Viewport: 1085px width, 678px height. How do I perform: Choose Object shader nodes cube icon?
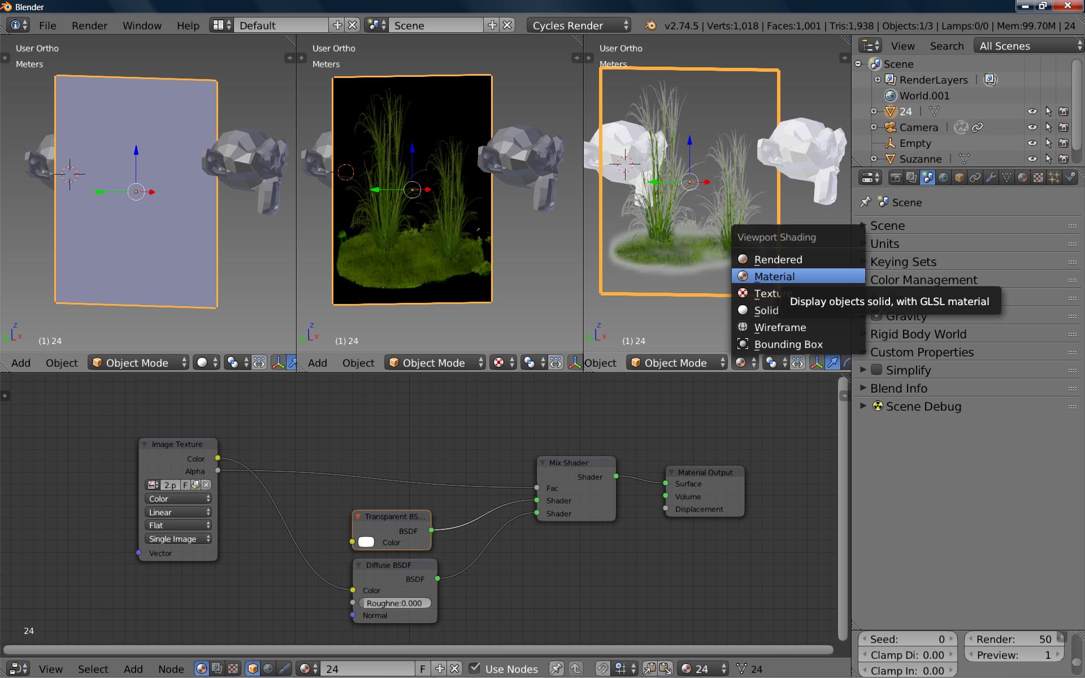tap(253, 669)
